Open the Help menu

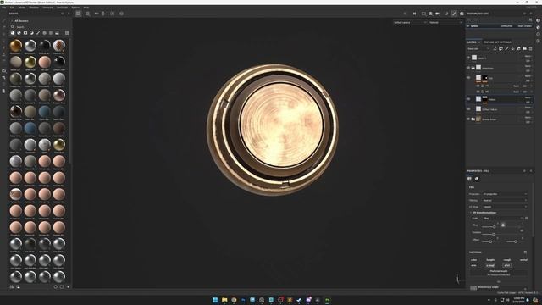[86, 8]
